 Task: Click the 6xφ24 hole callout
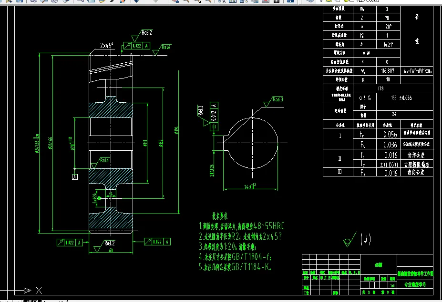tap(95, 198)
